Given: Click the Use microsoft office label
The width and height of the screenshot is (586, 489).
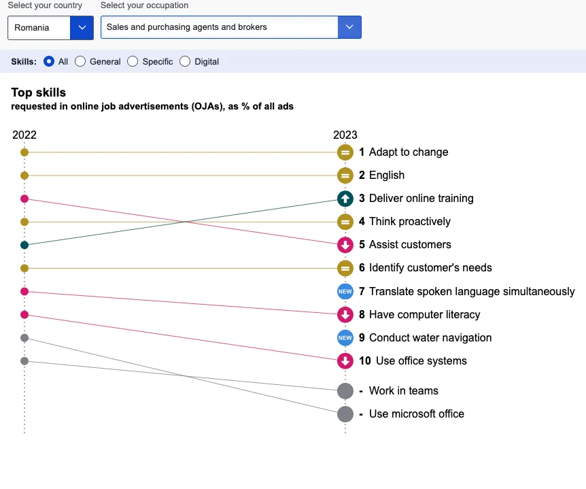Looking at the screenshot, I should [416, 414].
